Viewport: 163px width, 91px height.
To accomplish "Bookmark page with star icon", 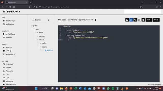I will pos(141,7).
